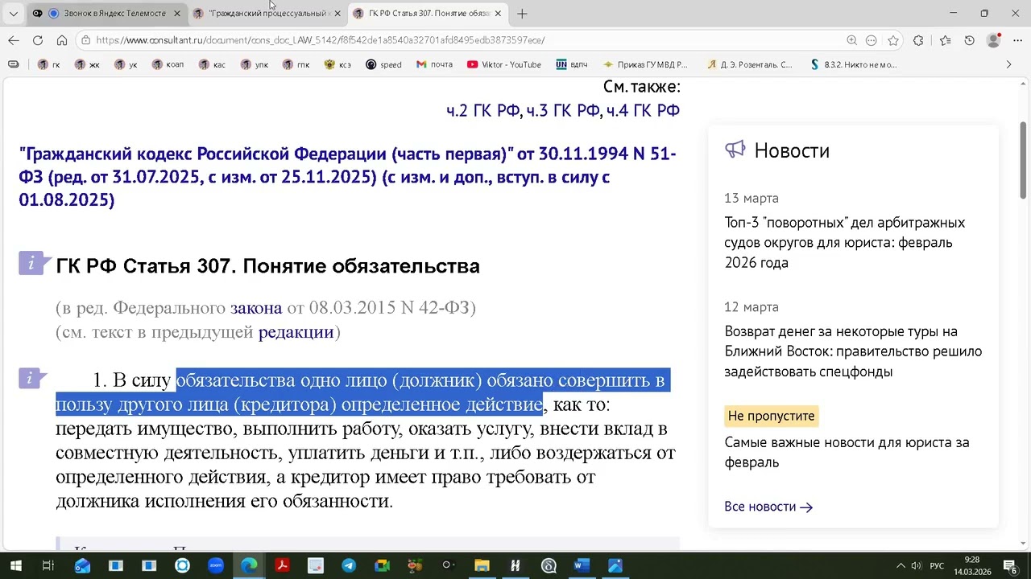Open the почта bookmark
Viewport: 1031px width, 579px height.
pos(434,64)
